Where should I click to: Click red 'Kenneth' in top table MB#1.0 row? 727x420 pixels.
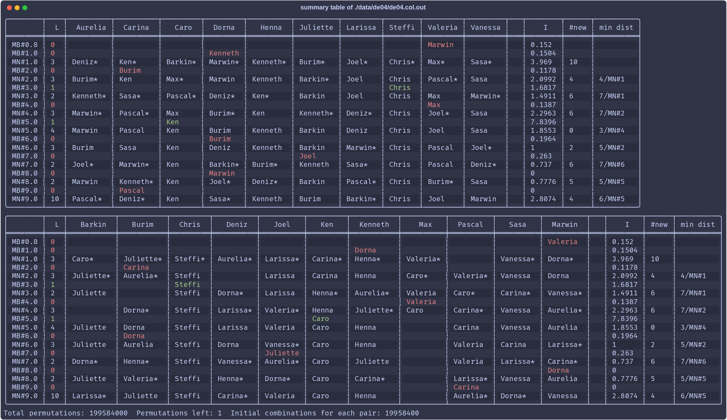pyautogui.click(x=224, y=53)
